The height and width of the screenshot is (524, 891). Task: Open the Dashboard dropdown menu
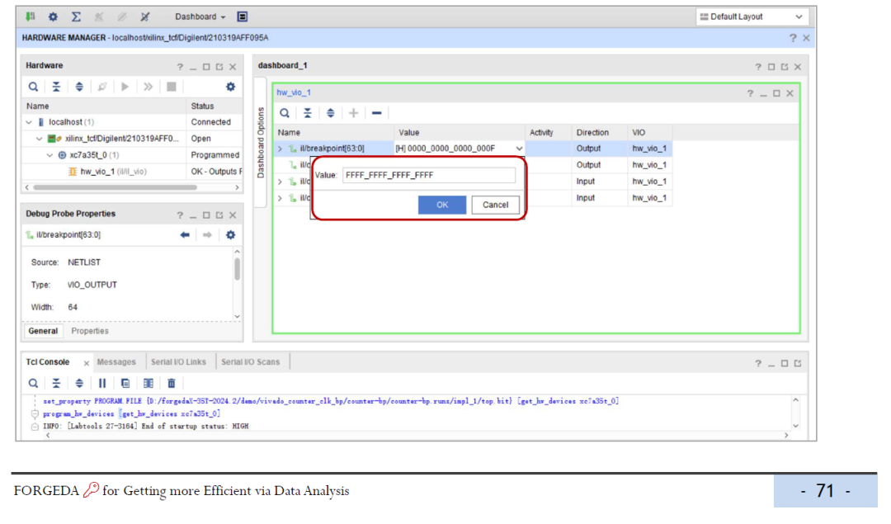[200, 17]
